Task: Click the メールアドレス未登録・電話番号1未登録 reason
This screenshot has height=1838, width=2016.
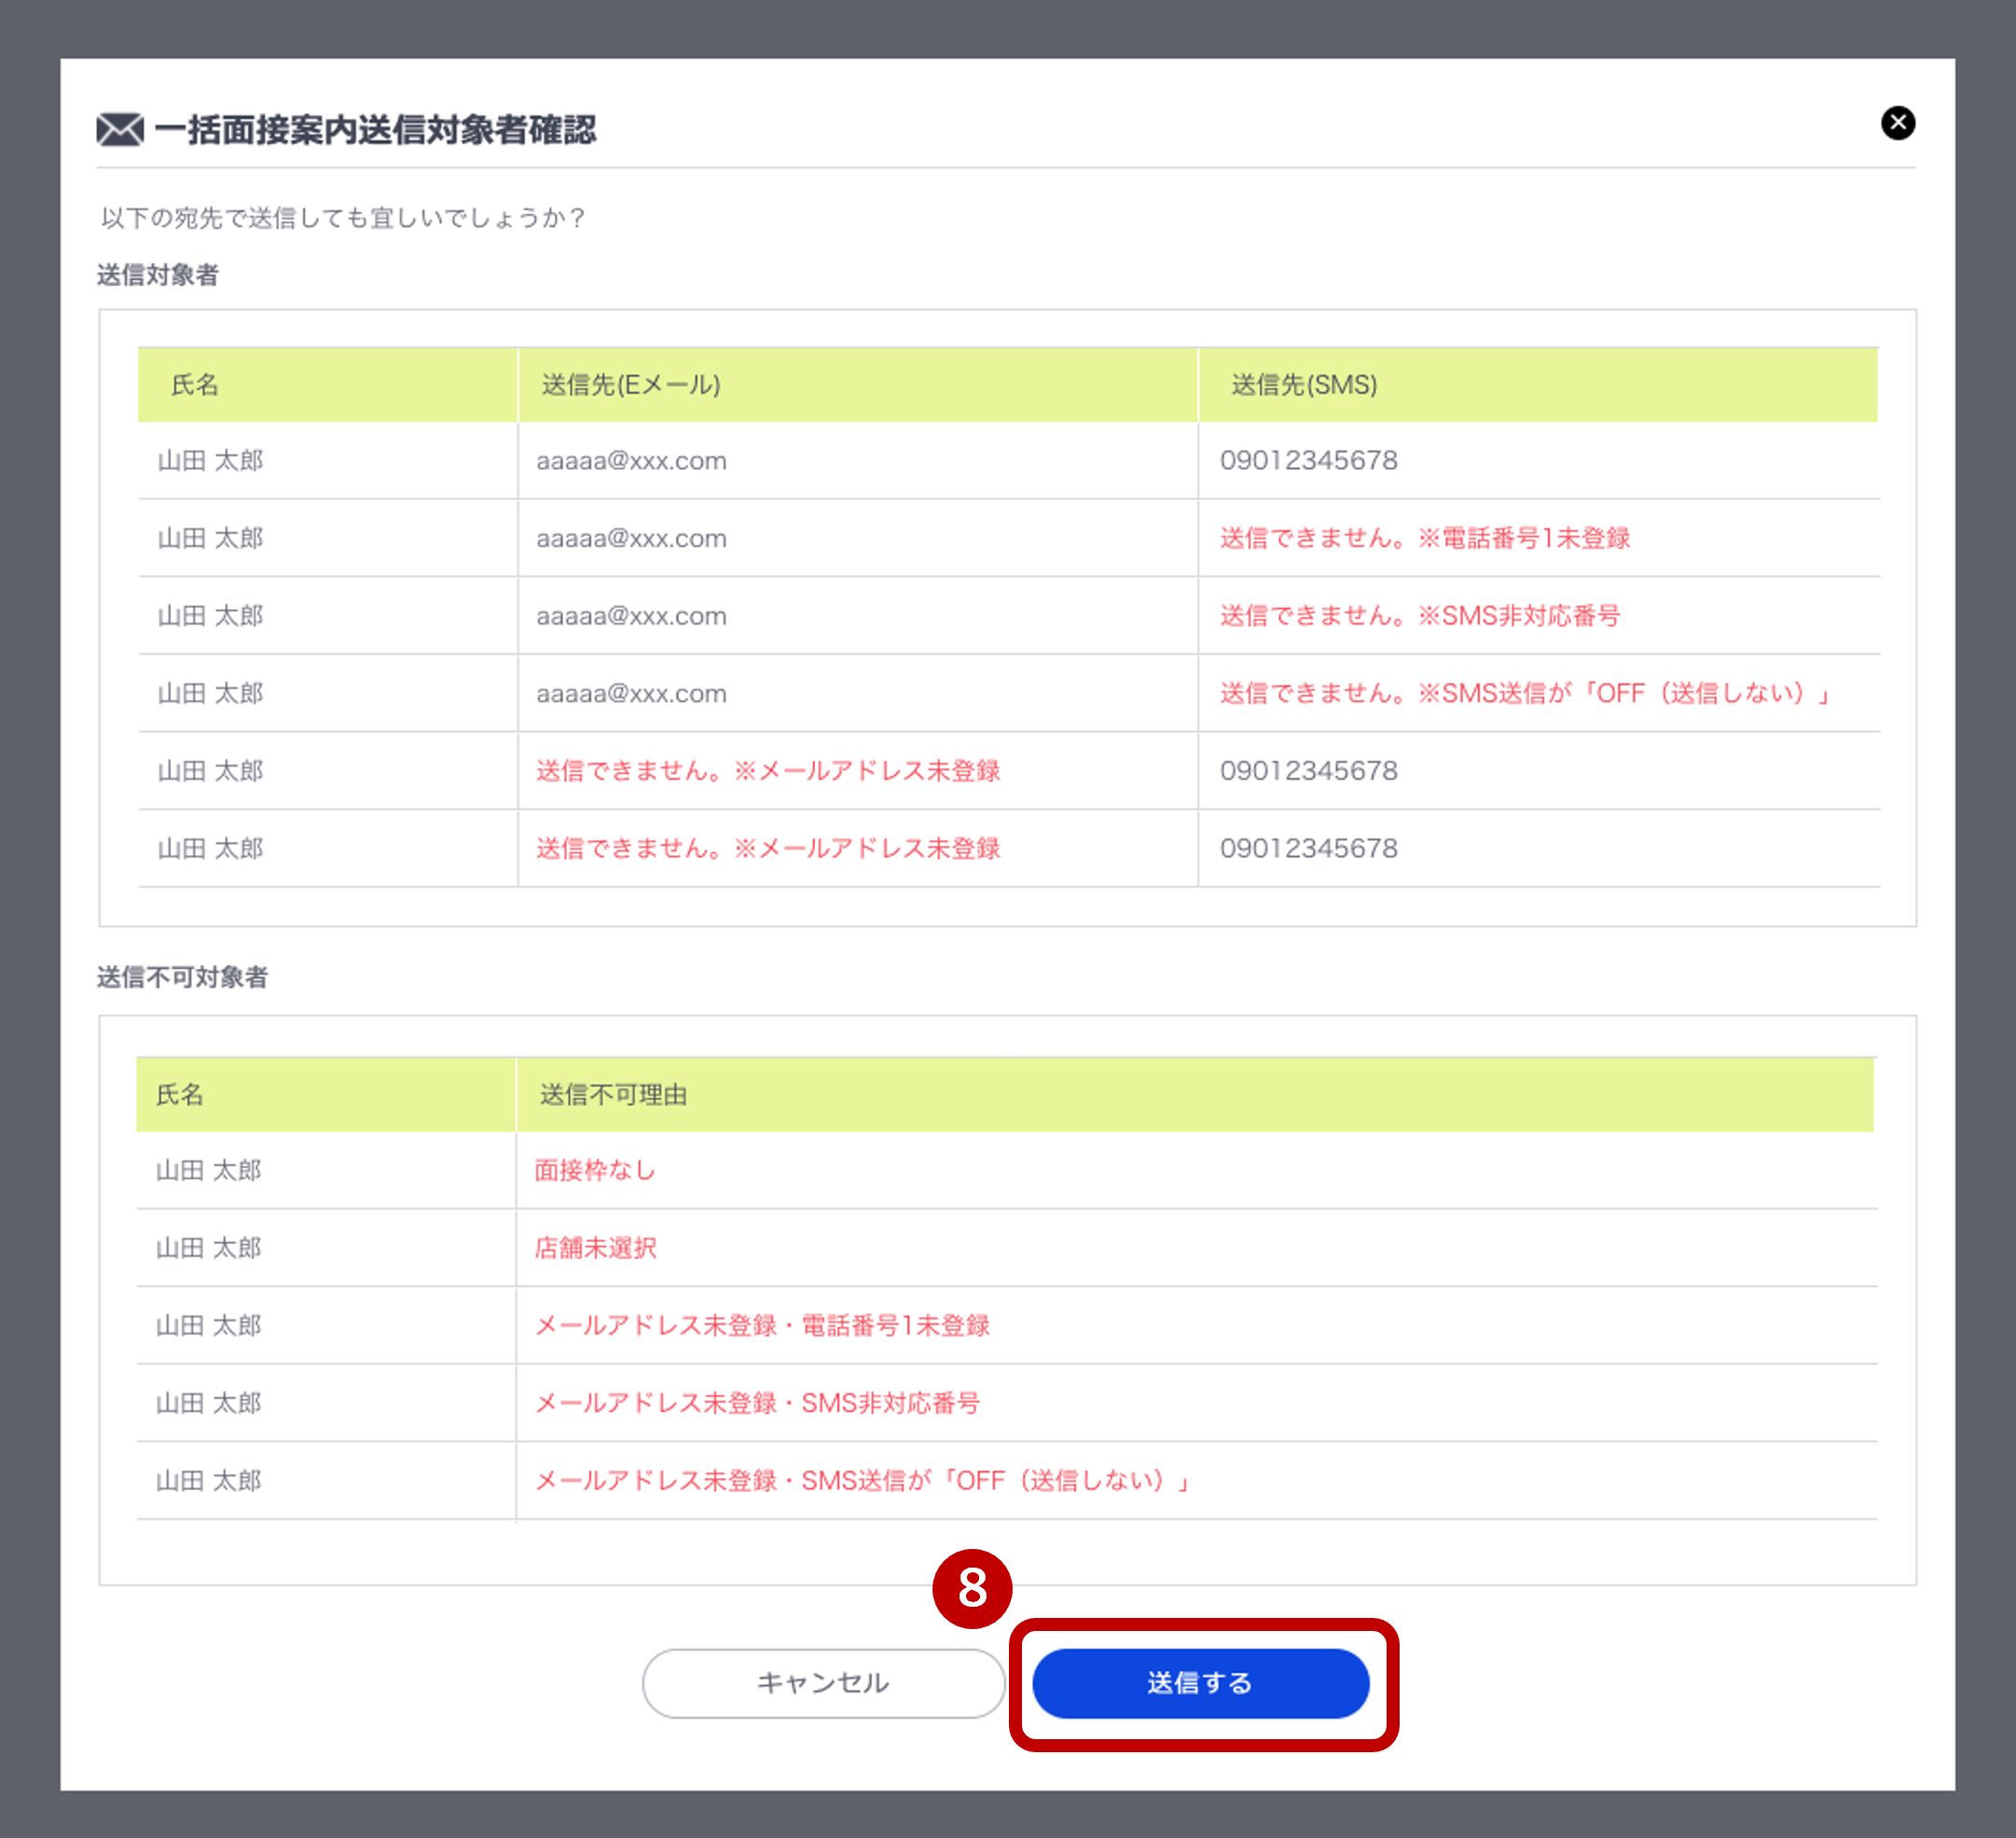Action: [x=762, y=1326]
